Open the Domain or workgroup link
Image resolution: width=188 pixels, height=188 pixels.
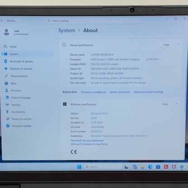pos(93,92)
